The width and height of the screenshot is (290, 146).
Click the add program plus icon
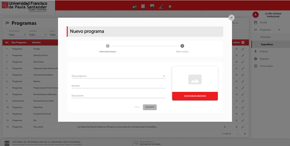point(243,43)
